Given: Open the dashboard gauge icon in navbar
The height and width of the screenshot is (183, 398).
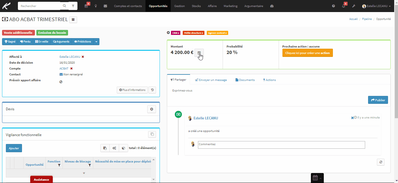Looking at the screenshot, I should click(272, 6).
